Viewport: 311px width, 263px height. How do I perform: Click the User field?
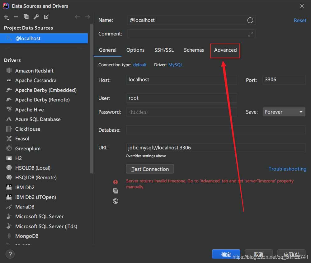click(181, 98)
